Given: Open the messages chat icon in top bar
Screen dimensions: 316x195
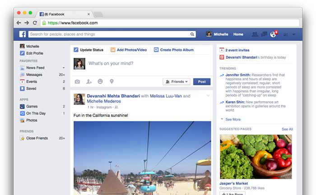Looking at the screenshot, I should tap(264, 34).
